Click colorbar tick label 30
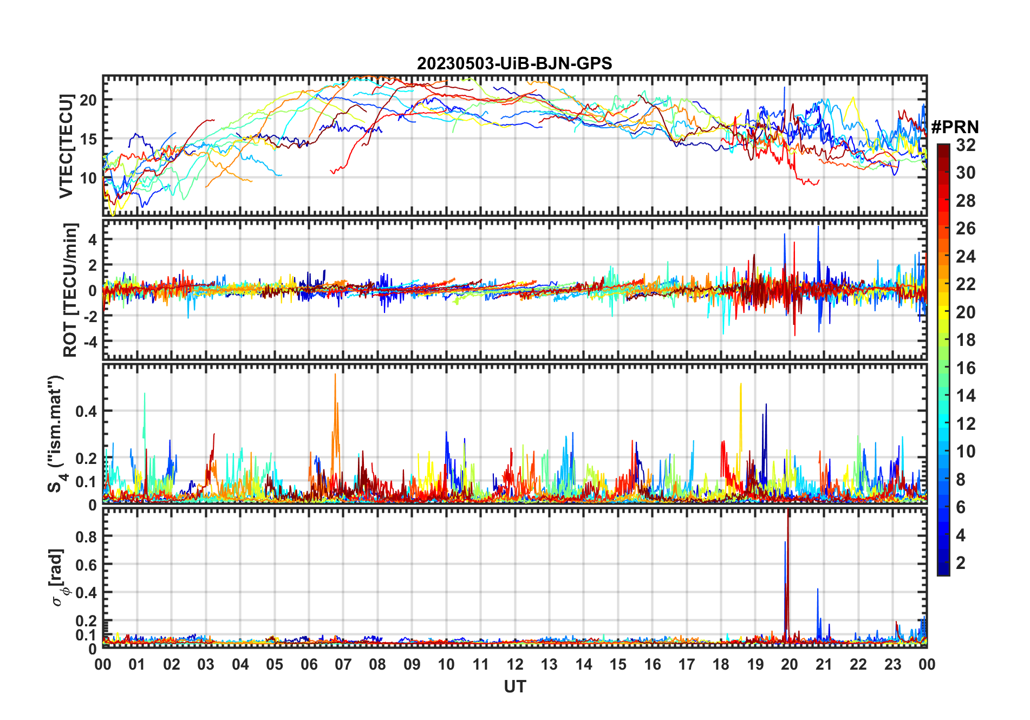The image size is (1030, 720). (966, 173)
